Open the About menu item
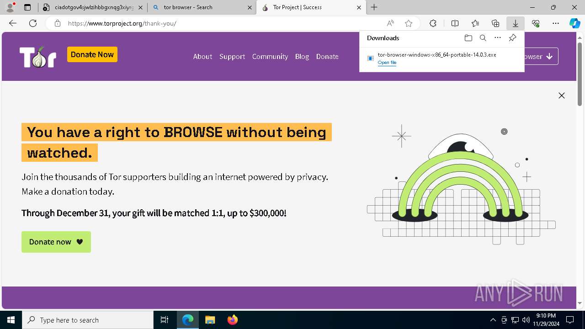This screenshot has height=329, width=585. 202,57
